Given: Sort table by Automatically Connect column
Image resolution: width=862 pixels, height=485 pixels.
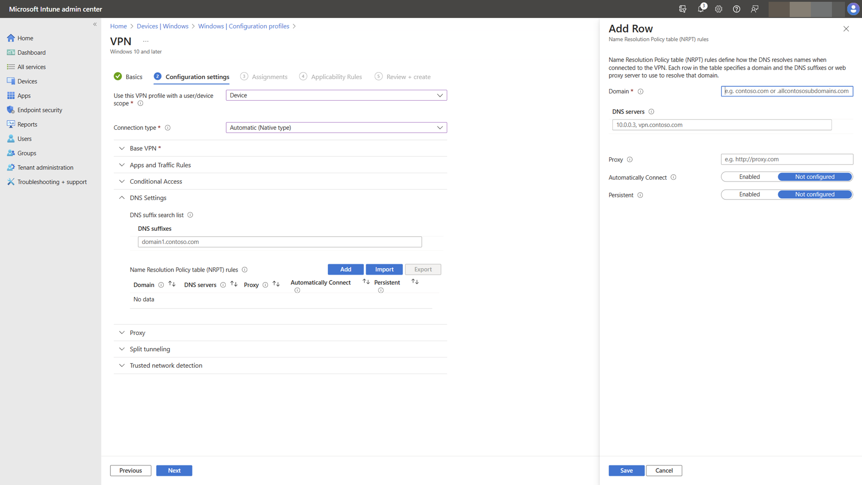Looking at the screenshot, I should (x=366, y=282).
